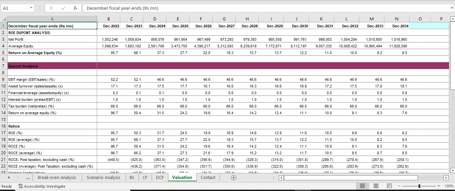Go to previous sheet tab arrow
455x191 pixels.
(9, 178)
